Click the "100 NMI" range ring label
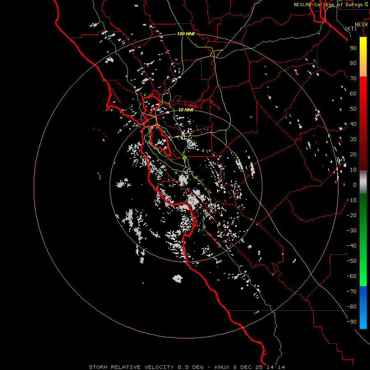This screenshot has height=370, width=370. point(186,34)
